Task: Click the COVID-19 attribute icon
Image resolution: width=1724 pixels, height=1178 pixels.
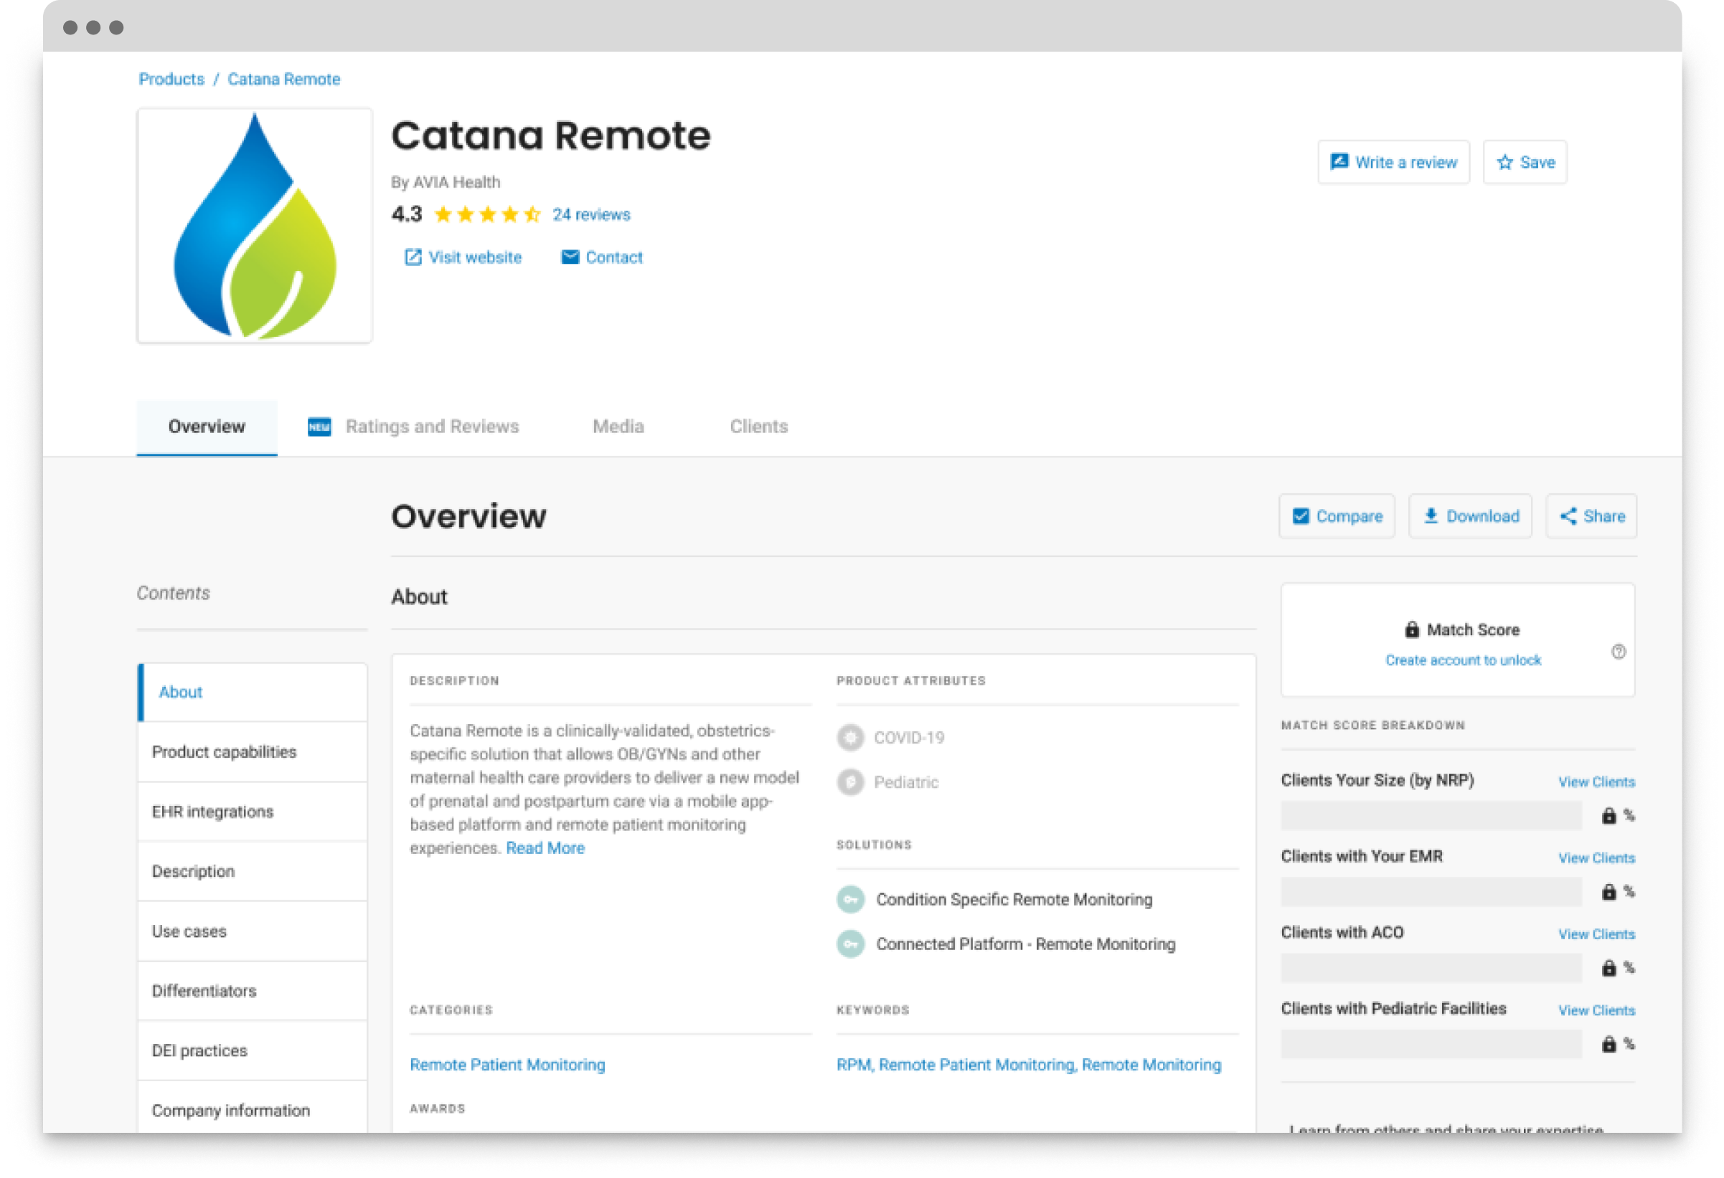Action: pos(850,738)
